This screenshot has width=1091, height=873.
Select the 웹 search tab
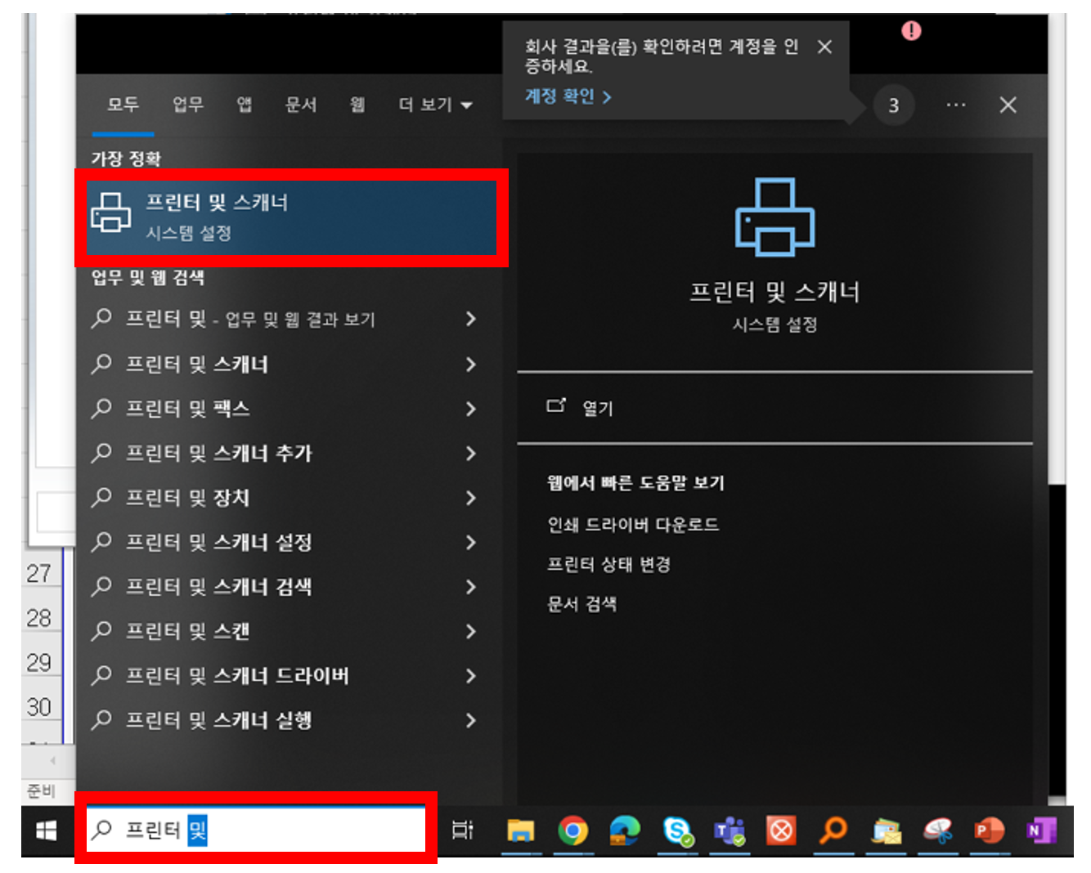pos(357,105)
